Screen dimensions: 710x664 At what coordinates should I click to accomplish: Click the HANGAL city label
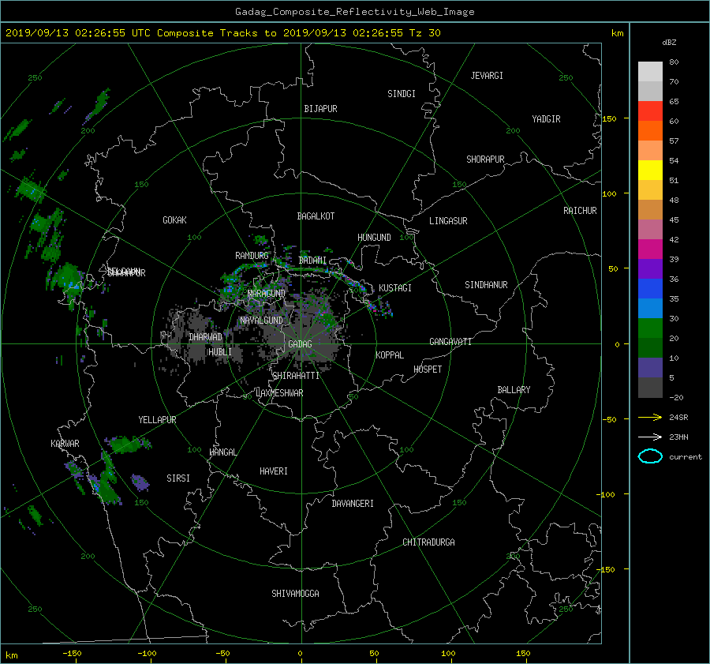pos(222,452)
